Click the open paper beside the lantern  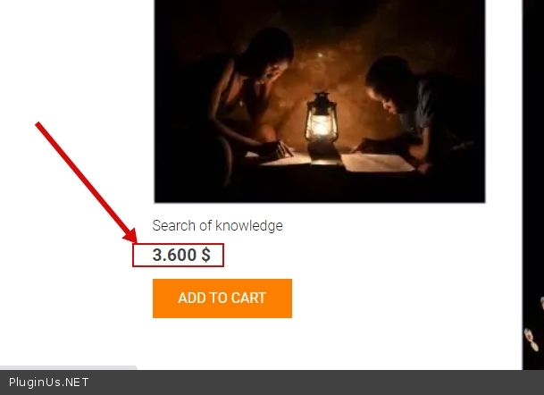[378, 163]
